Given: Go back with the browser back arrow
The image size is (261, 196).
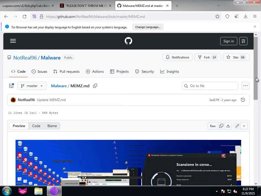Looking at the screenshot, I should tap(6, 17).
